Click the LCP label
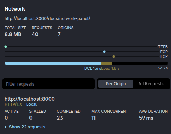 pos(164,56)
